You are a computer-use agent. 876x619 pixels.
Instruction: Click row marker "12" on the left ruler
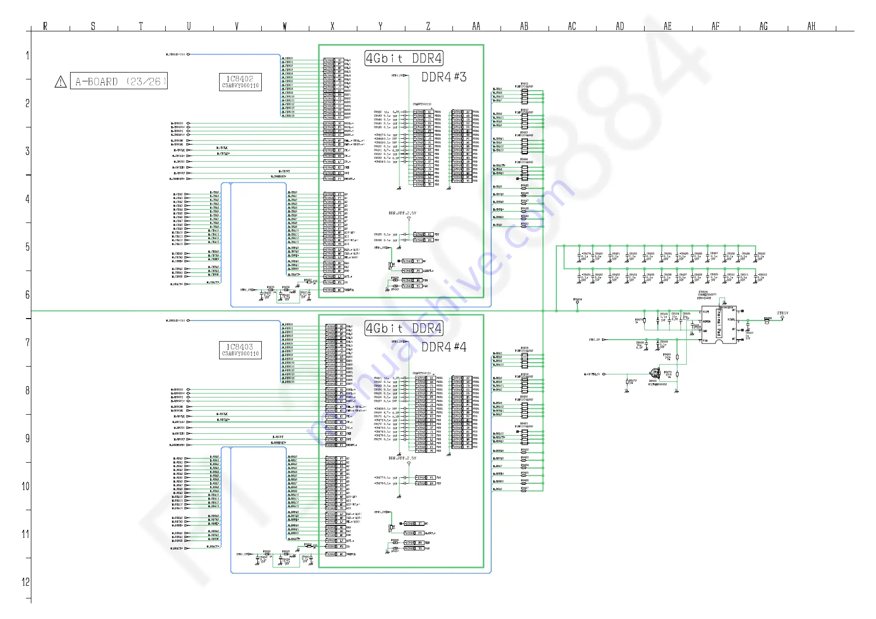coord(25,582)
